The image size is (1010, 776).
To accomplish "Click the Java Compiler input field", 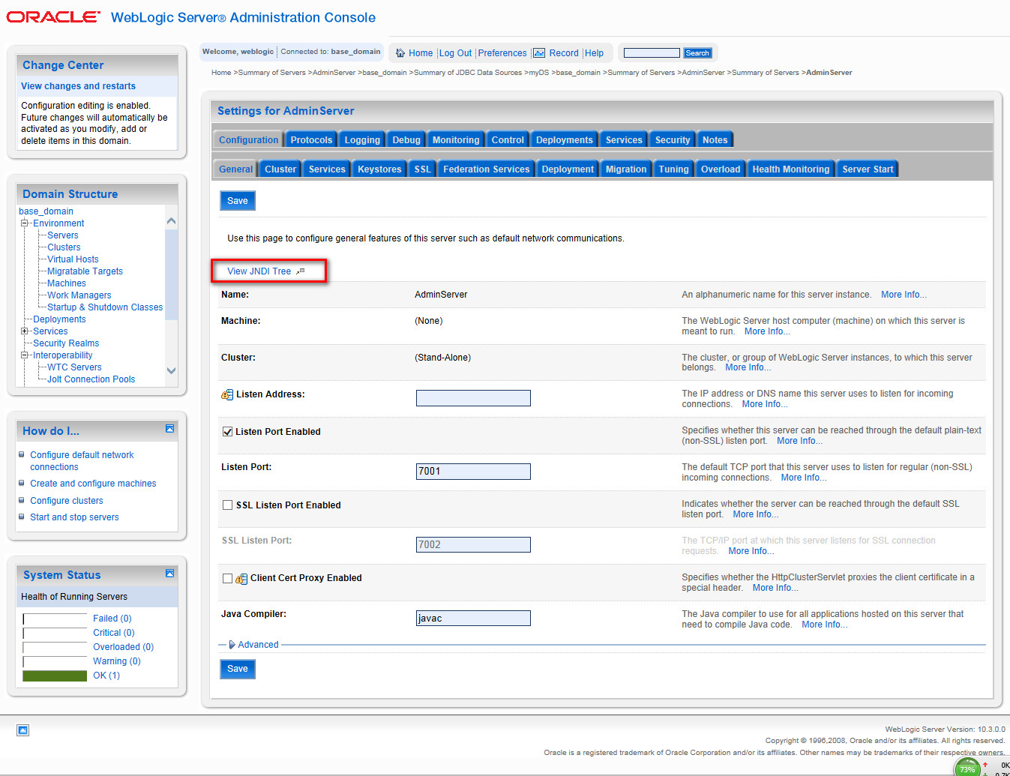I will [473, 618].
